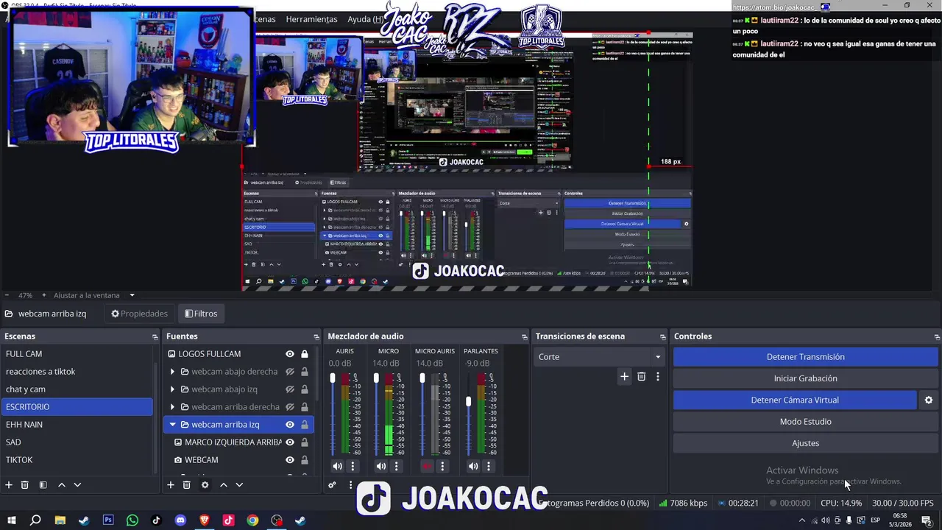The width and height of the screenshot is (942, 530).
Task: Show the webcam abajo izq group
Action: coord(290,389)
